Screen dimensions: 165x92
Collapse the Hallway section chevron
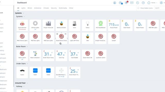24,86
